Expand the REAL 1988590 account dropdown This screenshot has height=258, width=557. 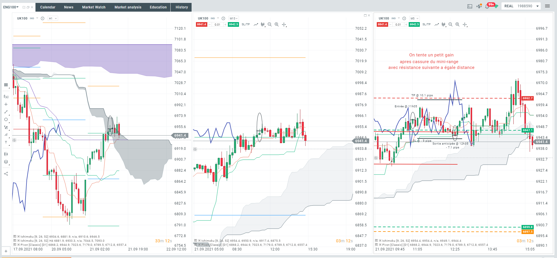coord(538,6)
